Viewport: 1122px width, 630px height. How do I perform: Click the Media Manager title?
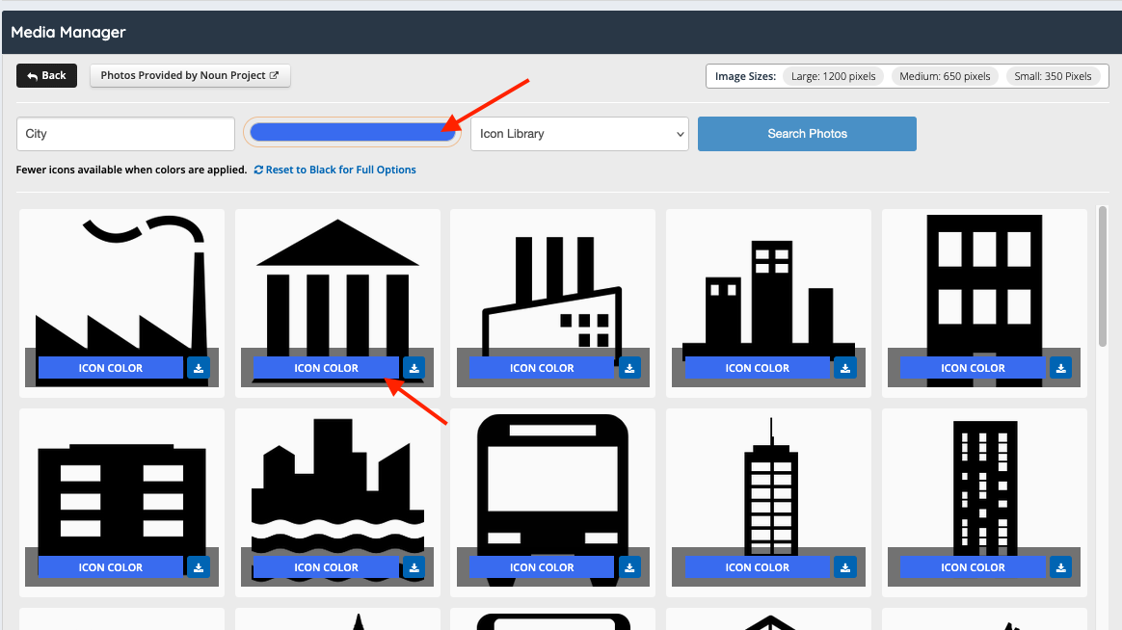click(x=68, y=32)
